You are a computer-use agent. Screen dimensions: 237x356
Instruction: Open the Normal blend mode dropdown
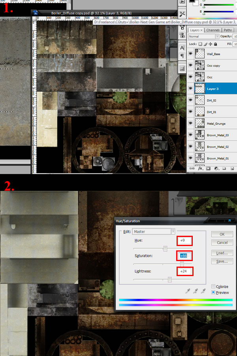pyautogui.click(x=203, y=36)
